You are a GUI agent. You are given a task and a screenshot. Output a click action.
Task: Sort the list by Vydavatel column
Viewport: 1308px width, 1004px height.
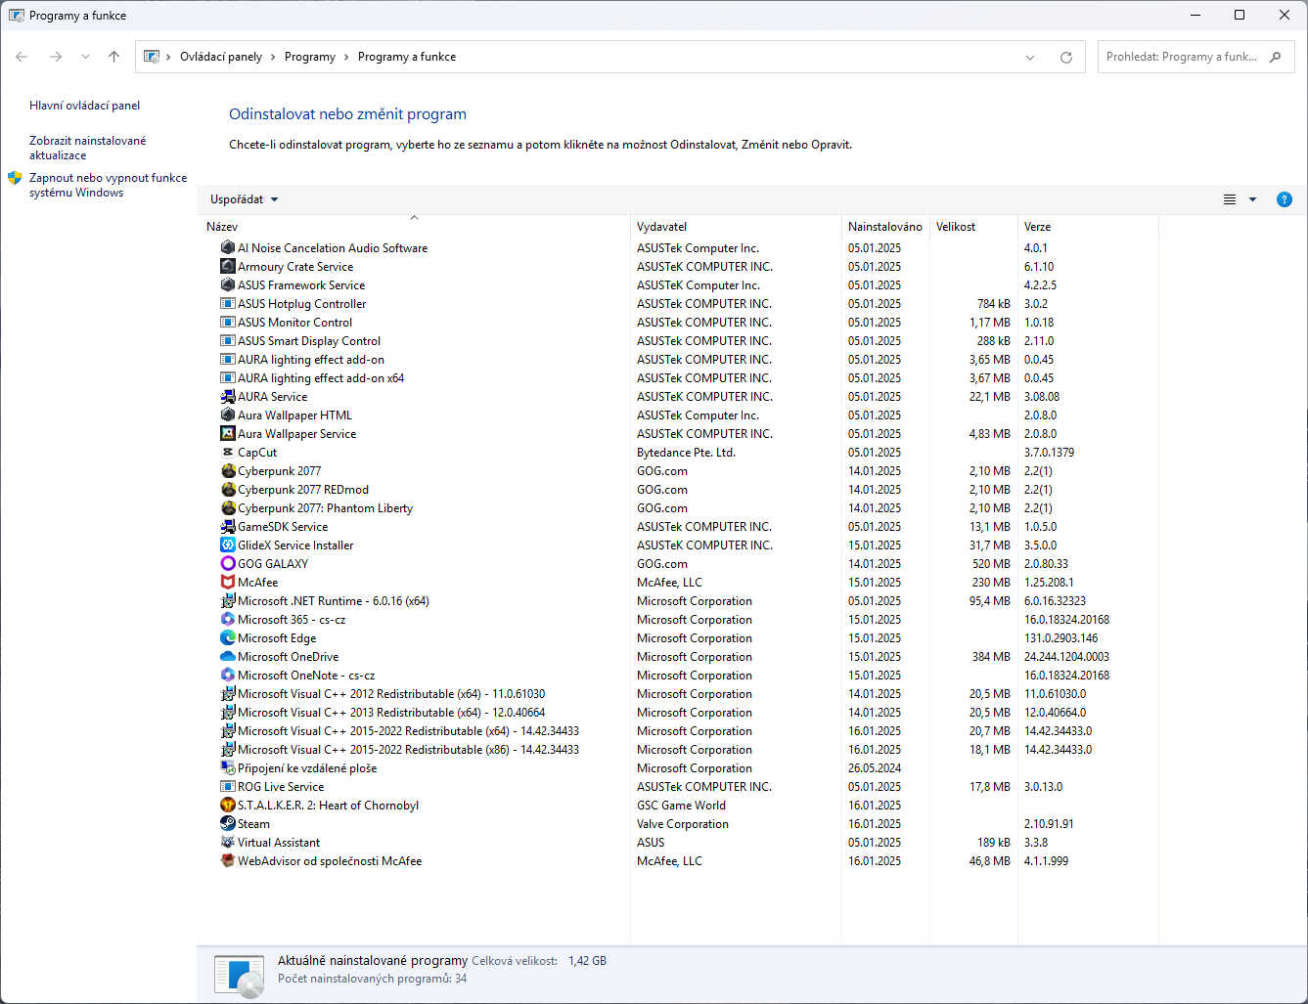(662, 227)
